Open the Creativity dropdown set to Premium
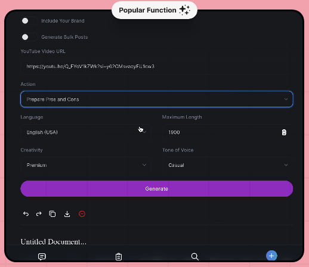The height and width of the screenshot is (267, 309). pos(86,165)
